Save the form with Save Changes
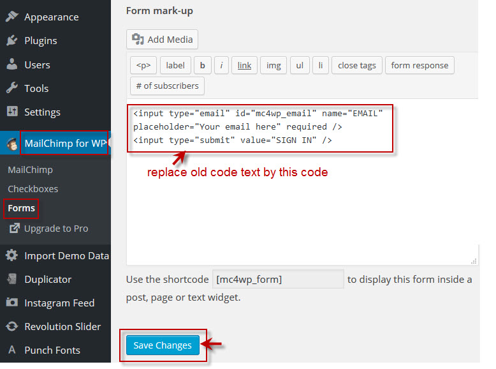This screenshot has width=496, height=369. click(163, 345)
